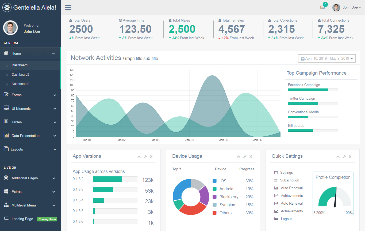Click the calendar icon in date range
Viewport: 365px width, 231px height.
click(x=303, y=59)
